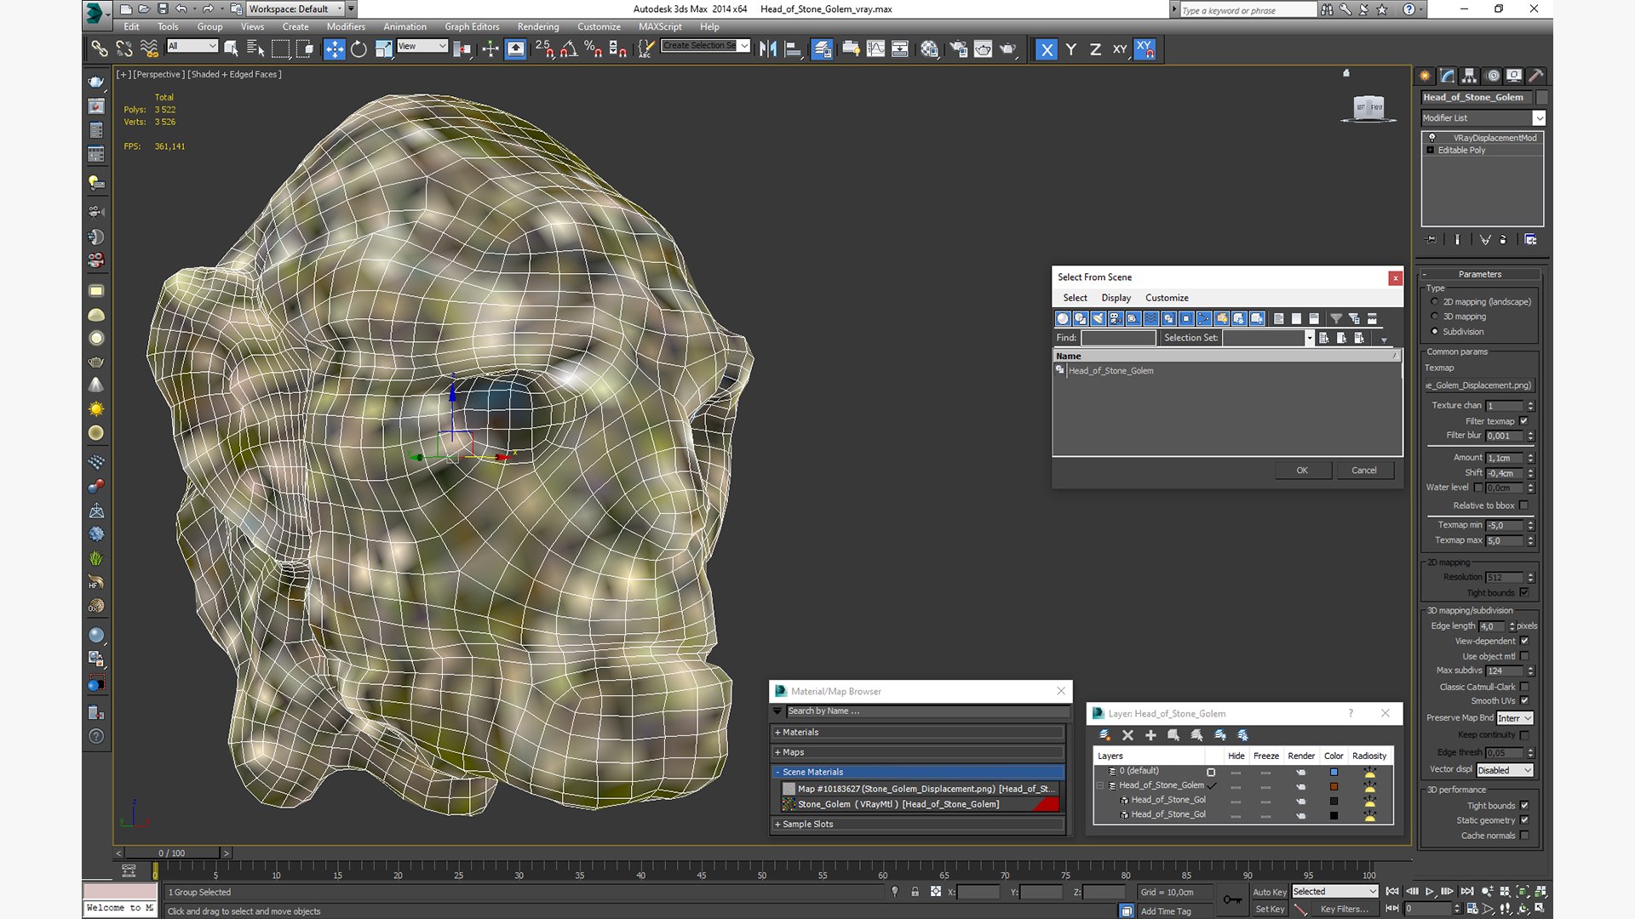Screen dimensions: 1635x919
Task: Toggle Display Geometry filter in Select From Scene
Action: [1063, 318]
